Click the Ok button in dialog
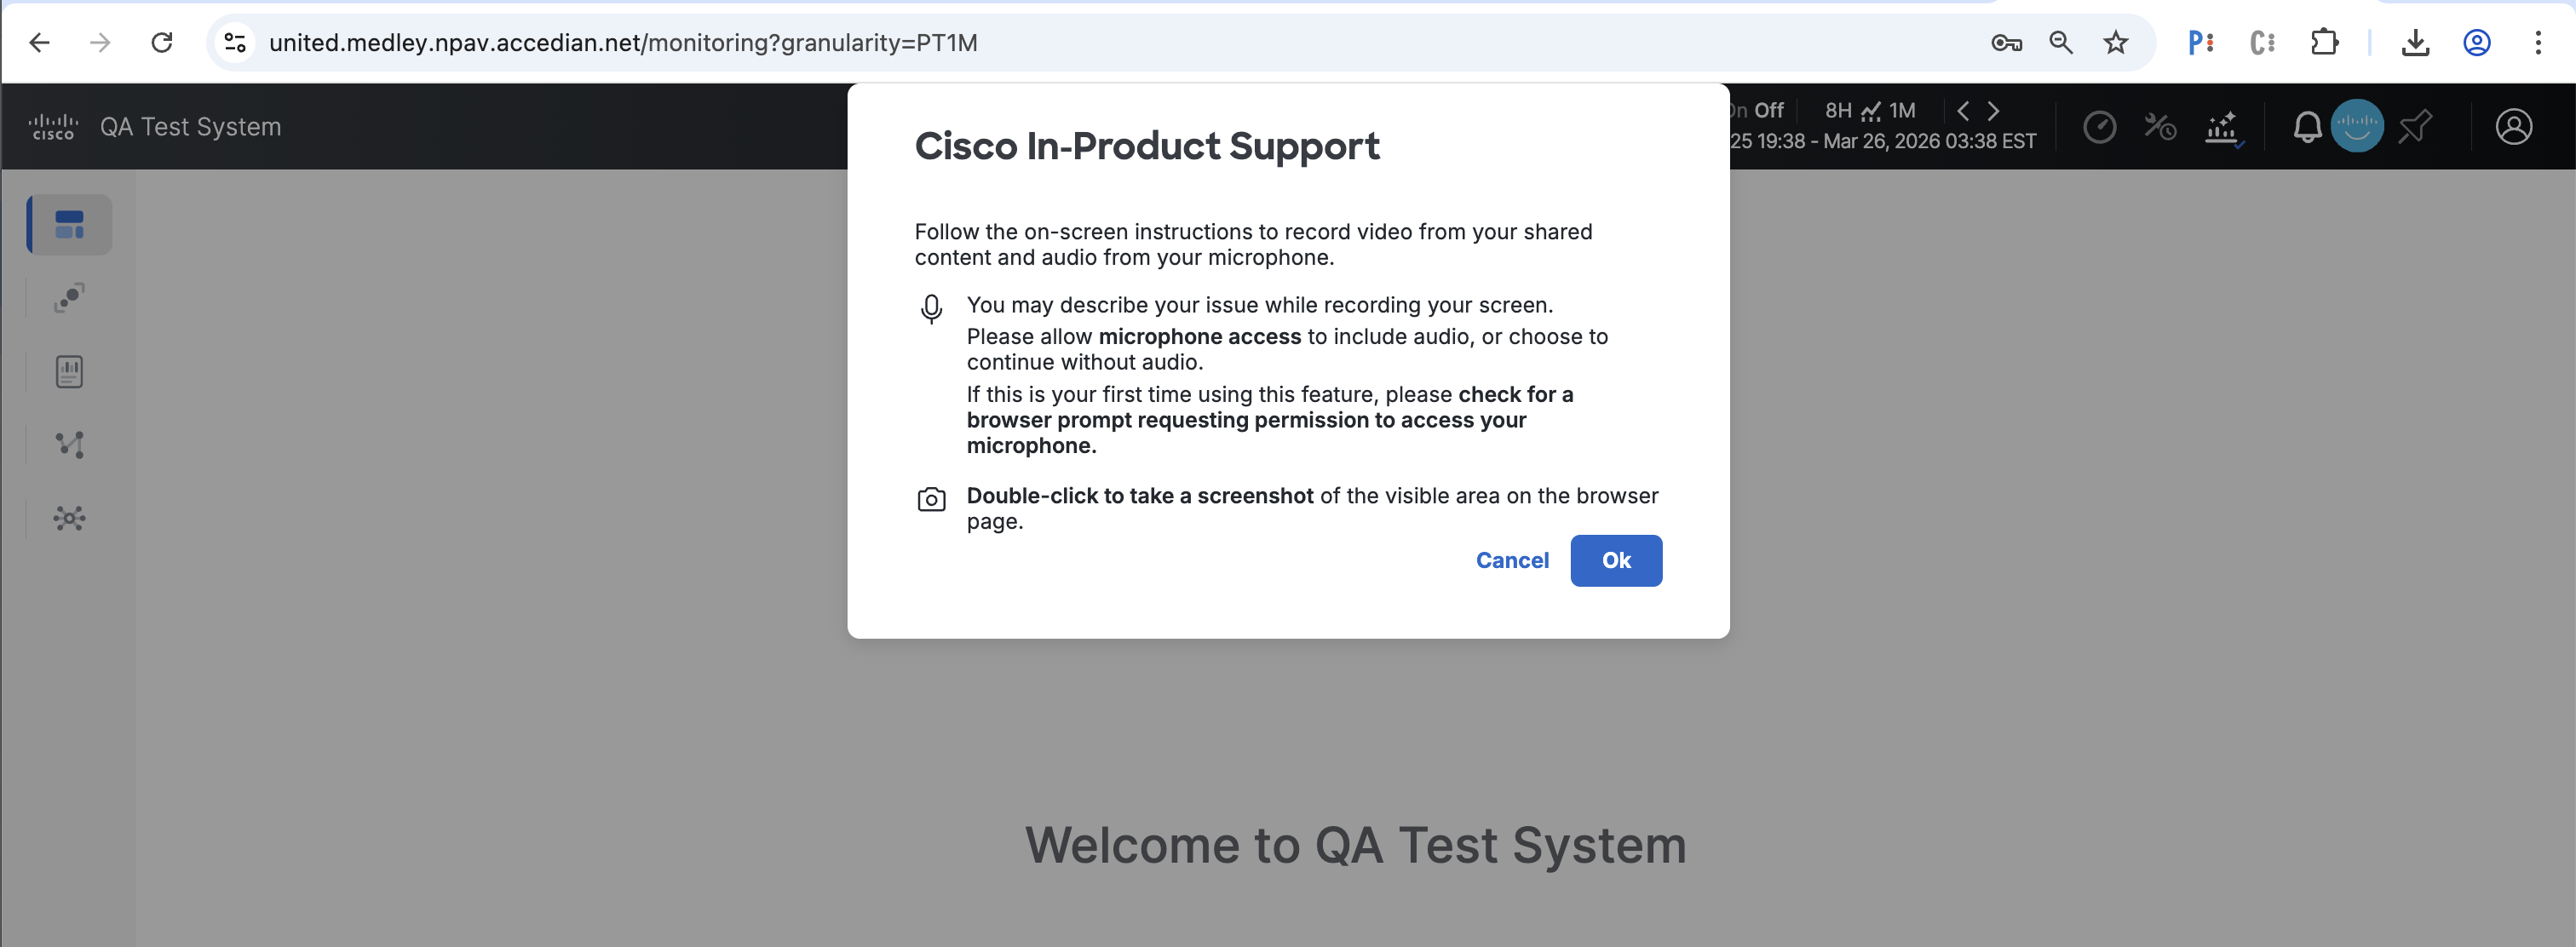The height and width of the screenshot is (947, 2576). coord(1615,560)
